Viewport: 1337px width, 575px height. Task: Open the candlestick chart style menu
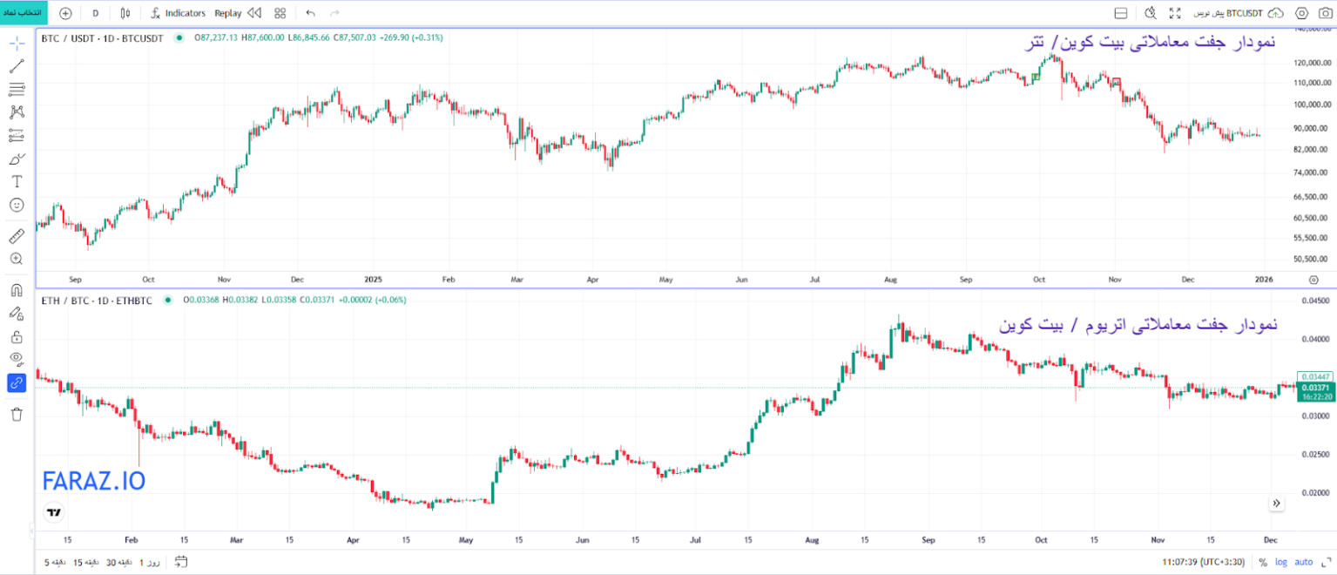pos(125,13)
